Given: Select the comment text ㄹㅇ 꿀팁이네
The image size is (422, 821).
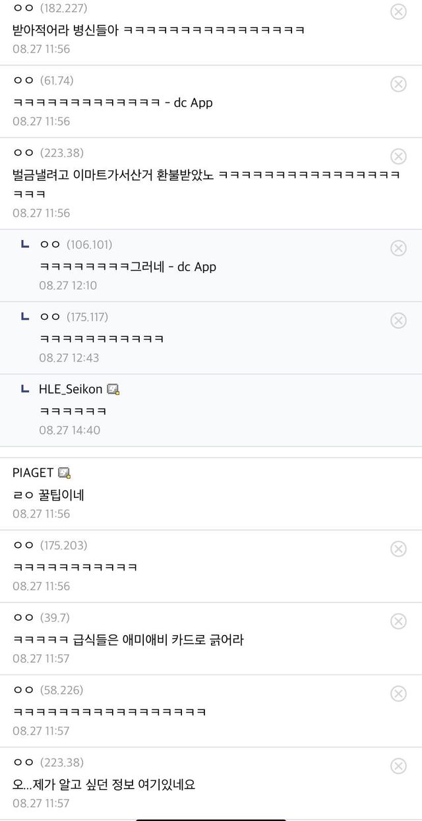Looking at the screenshot, I should (49, 495).
